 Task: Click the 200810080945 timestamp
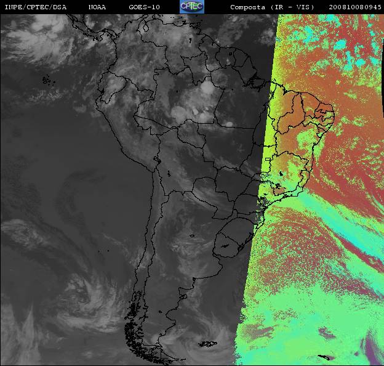pos(355,7)
